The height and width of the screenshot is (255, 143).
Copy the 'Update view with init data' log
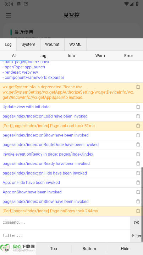[x=138, y=107]
